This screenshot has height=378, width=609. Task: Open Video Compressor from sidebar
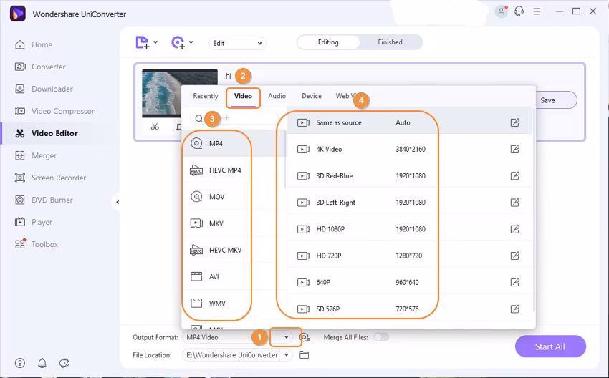coord(54,111)
